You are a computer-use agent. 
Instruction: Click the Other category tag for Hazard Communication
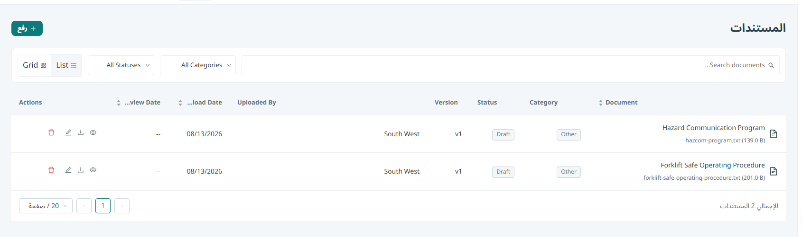569,134
